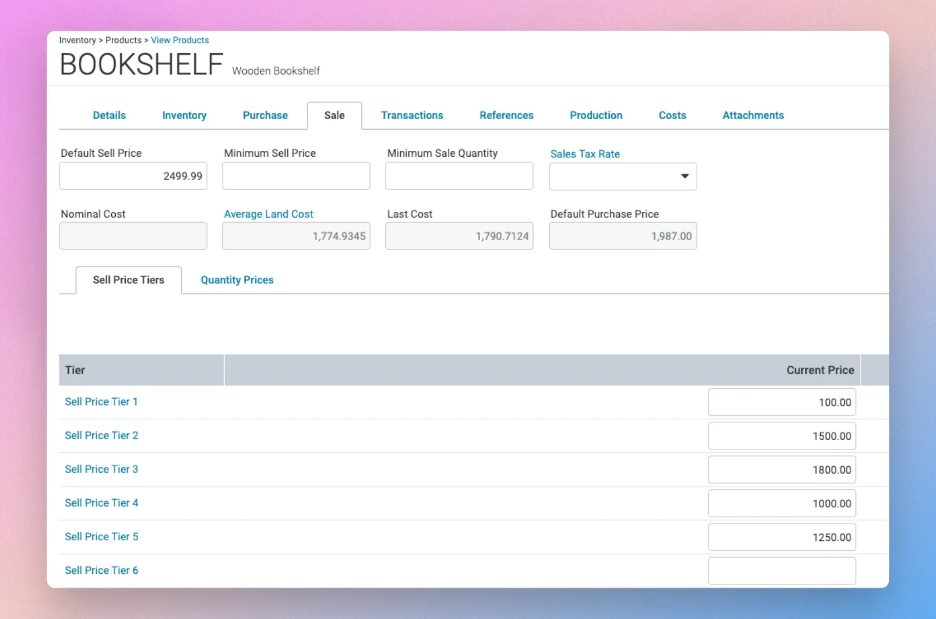Switch to the Quantity Prices sub-tab

[237, 280]
